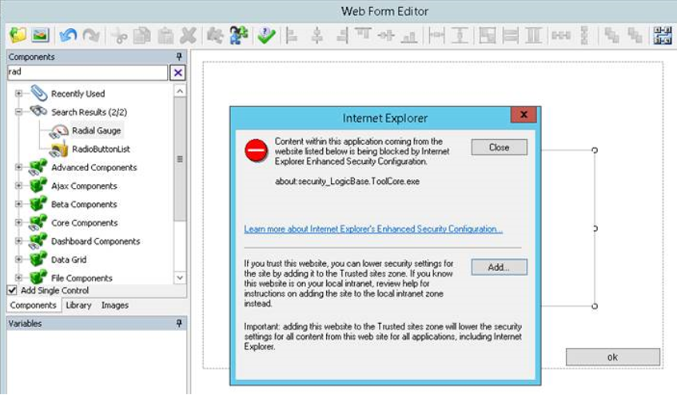The image size is (677, 395).
Task: Pin the Variables panel
Action: click(179, 323)
